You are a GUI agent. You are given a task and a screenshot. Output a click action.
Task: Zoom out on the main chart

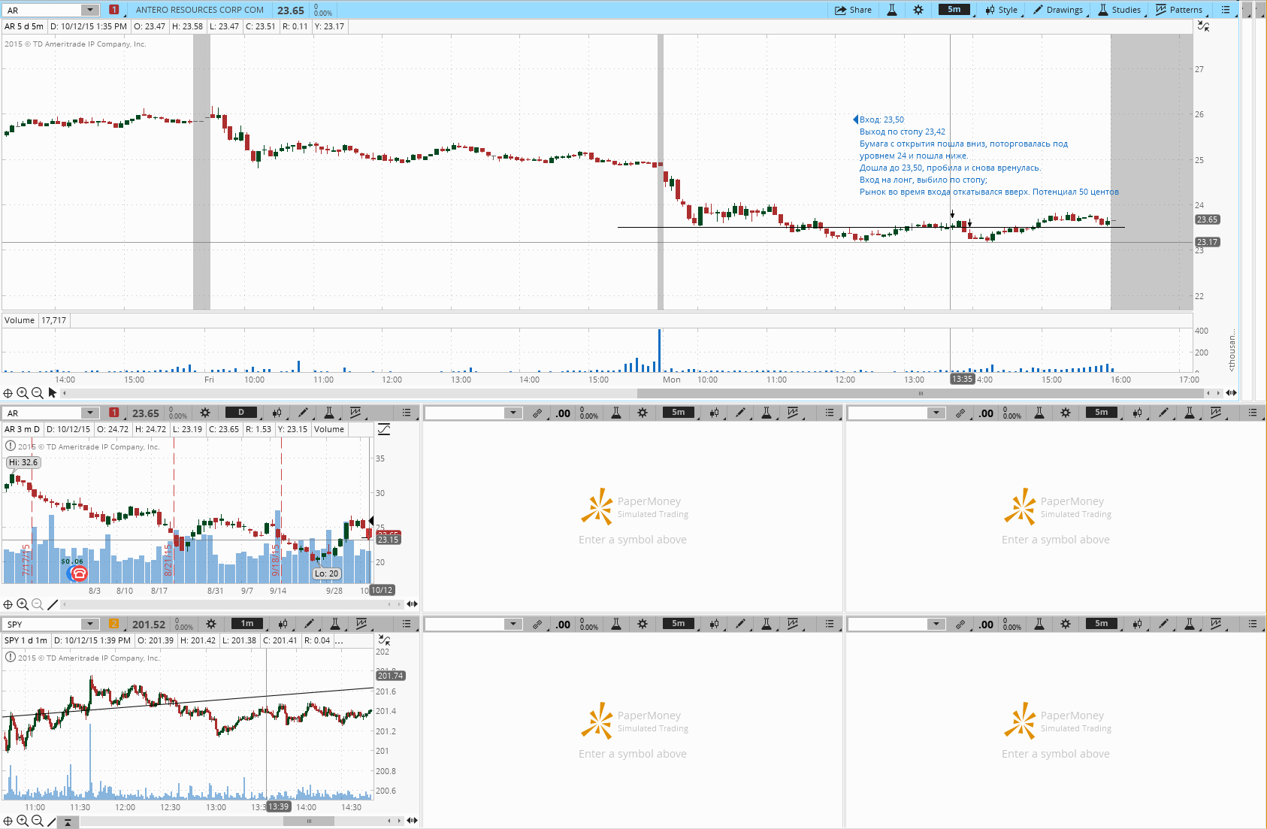[37, 393]
